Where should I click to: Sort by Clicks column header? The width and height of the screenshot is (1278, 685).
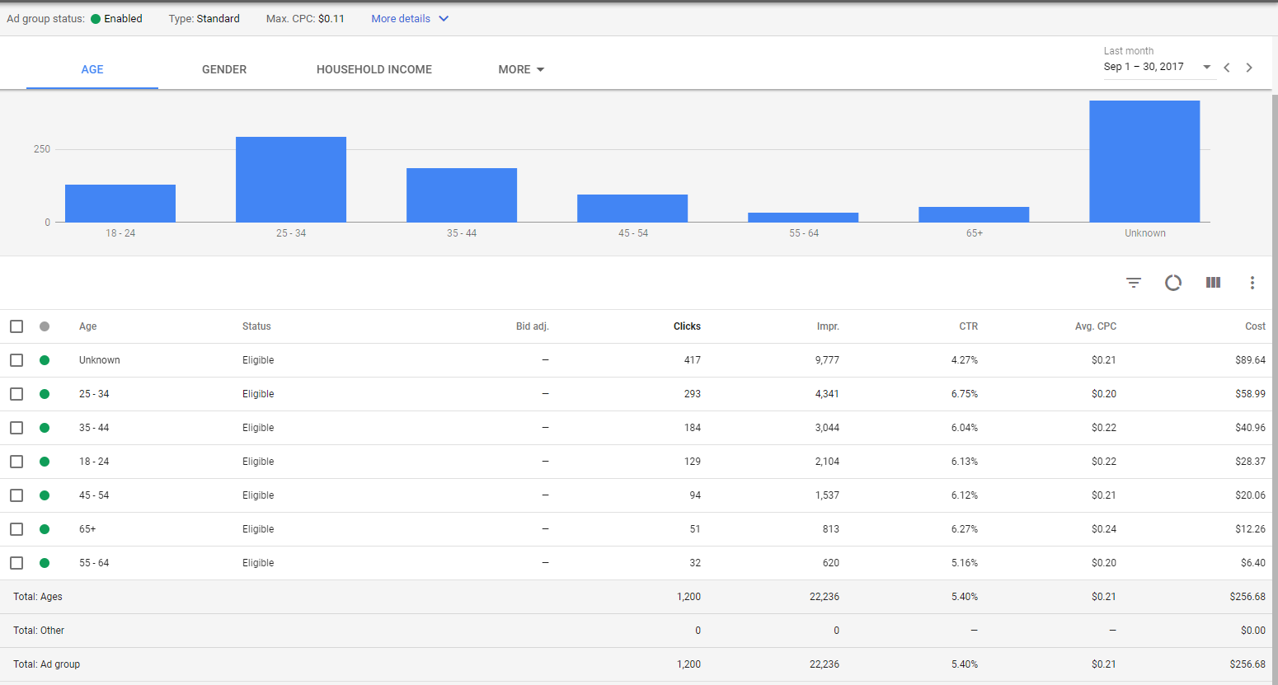point(687,326)
